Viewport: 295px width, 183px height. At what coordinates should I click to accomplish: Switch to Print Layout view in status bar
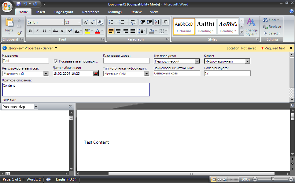tap(214, 180)
